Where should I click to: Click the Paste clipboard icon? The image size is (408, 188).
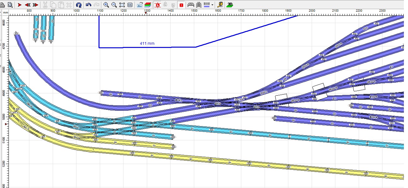point(61,5)
